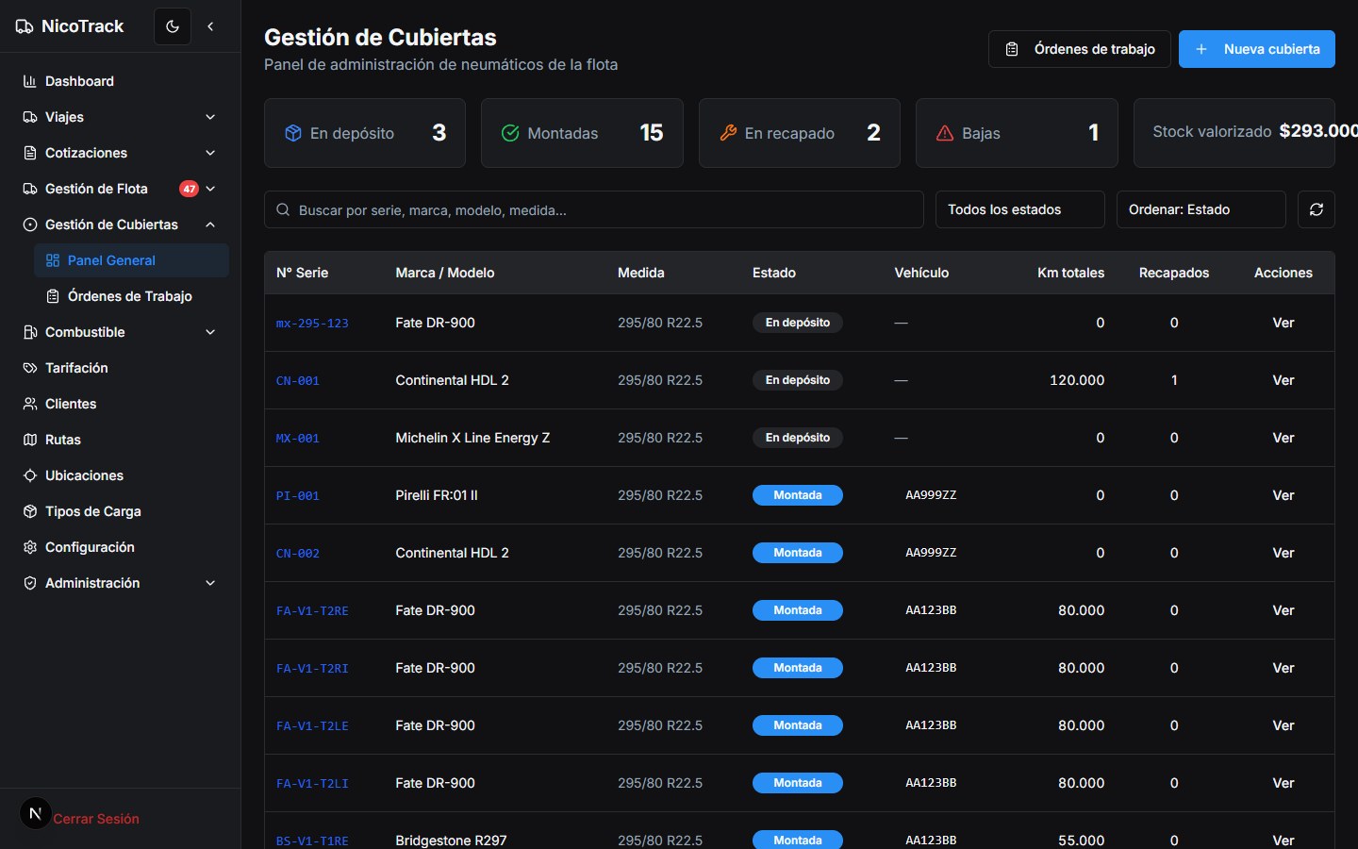Image resolution: width=1358 pixels, height=849 pixels.
Task: Click Ver for tire CN-001
Action: 1283,380
